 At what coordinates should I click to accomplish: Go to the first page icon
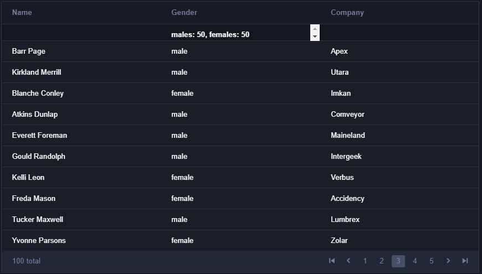[x=332, y=261]
